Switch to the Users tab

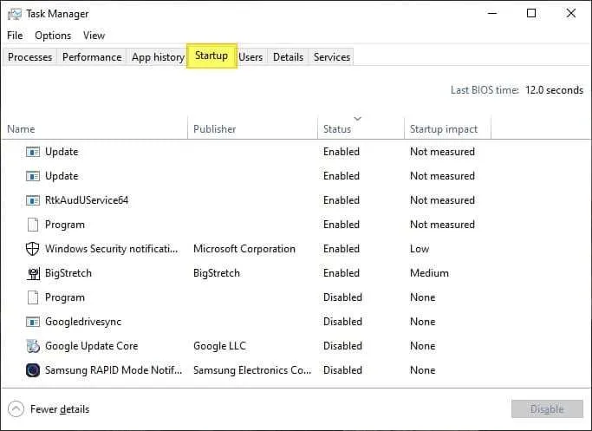click(x=250, y=57)
